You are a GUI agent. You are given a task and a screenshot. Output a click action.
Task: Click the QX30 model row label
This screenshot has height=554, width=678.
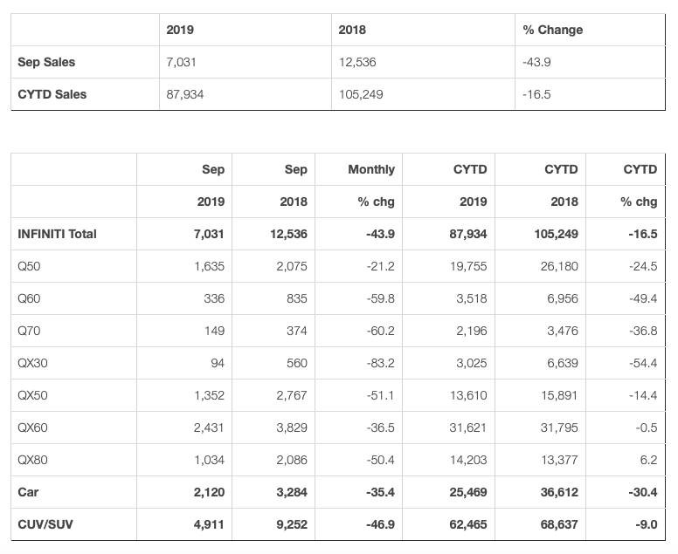point(32,363)
